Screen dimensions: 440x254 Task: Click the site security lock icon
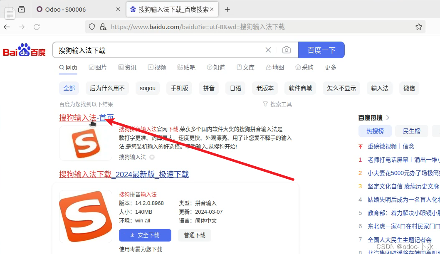103,27
